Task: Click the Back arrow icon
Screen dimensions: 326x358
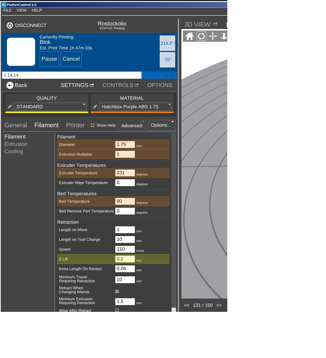Action: 10,85
